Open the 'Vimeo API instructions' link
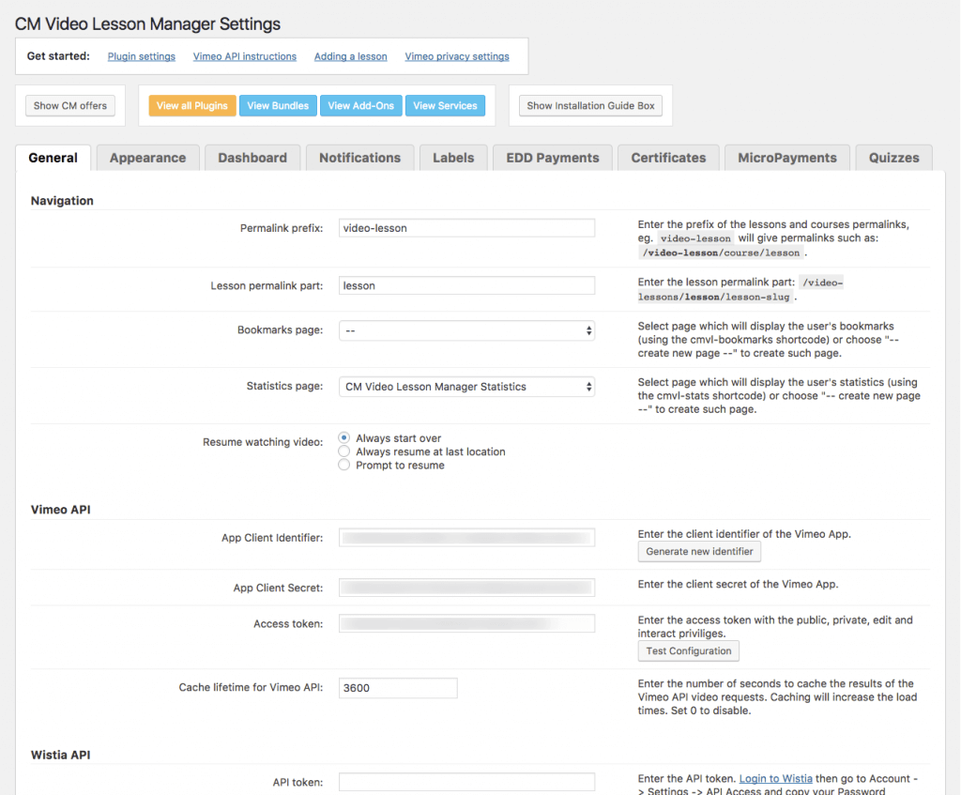The height and width of the screenshot is (795, 961). 244,56
